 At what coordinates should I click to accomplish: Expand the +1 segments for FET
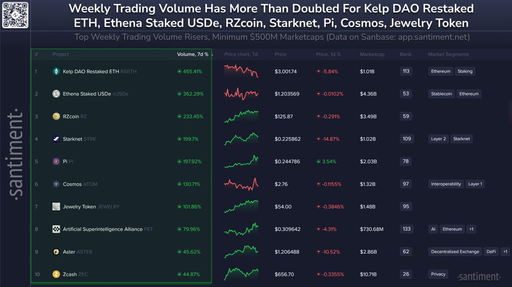click(x=471, y=229)
